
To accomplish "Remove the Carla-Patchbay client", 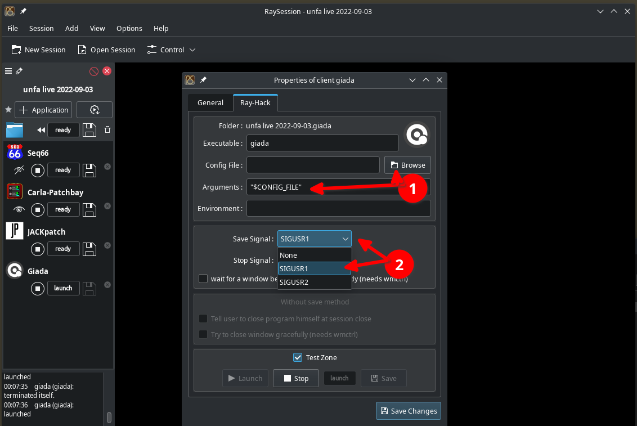I will tap(107, 206).
